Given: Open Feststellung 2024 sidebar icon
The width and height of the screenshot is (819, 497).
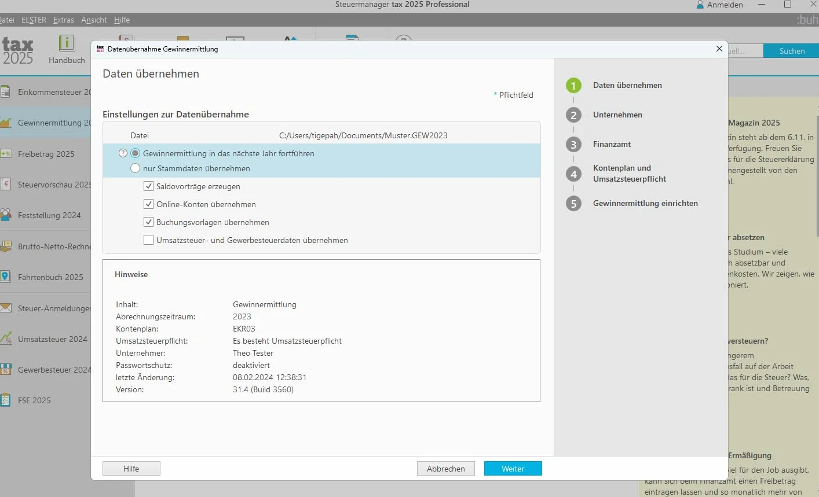Looking at the screenshot, I should tap(6, 215).
